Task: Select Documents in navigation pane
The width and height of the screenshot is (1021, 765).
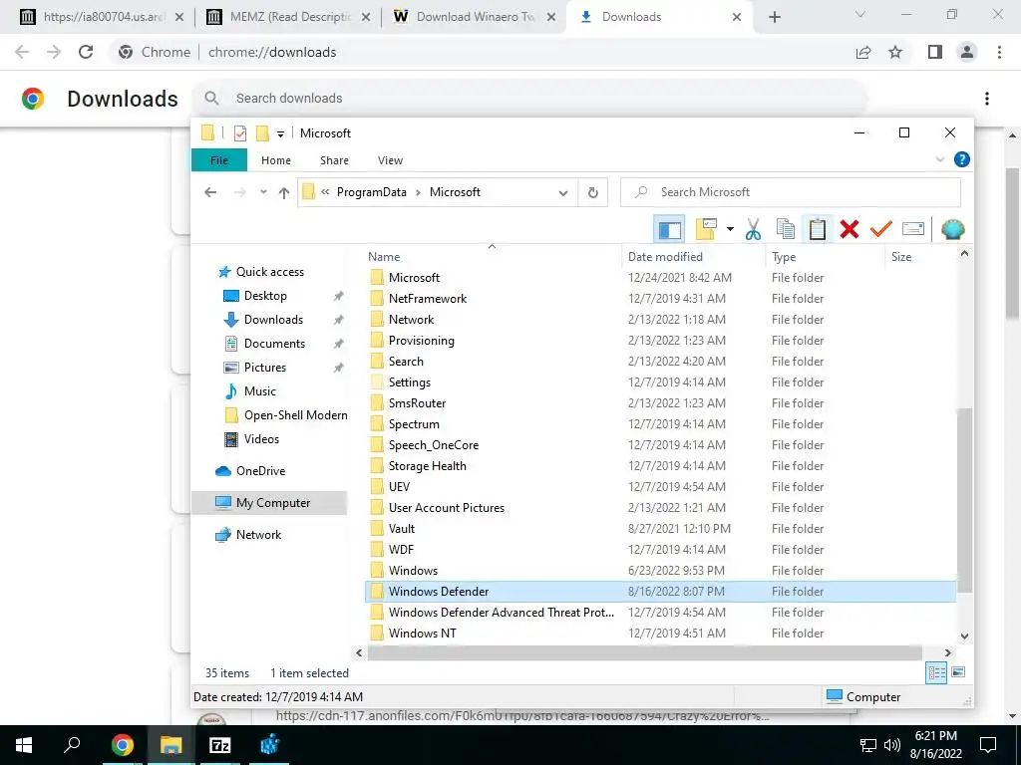Action: coord(274,344)
